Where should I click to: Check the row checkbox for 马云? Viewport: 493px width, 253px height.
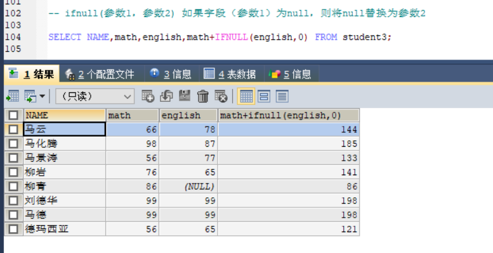coord(13,129)
